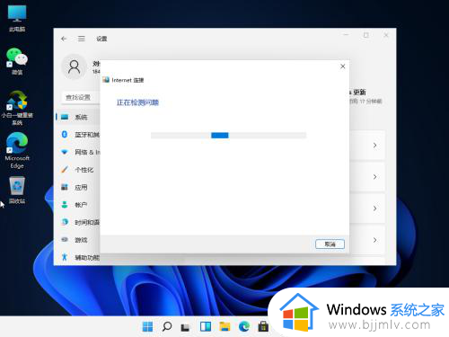Click the user avatar in Settings
This screenshot has width=449, height=337.
point(74,67)
